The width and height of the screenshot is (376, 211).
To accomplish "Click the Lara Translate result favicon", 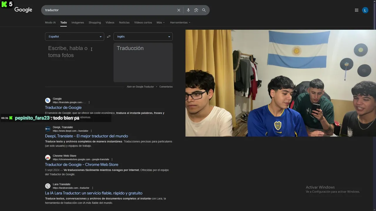I will click(48, 186).
